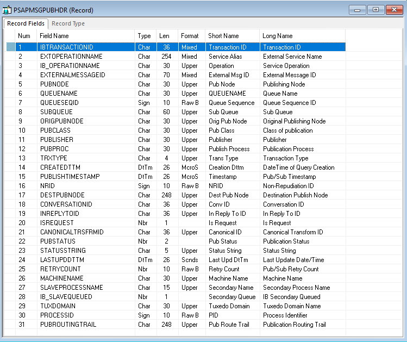Click the IB Secondary Queued long name
This screenshot has width=407, height=342.
291,297
